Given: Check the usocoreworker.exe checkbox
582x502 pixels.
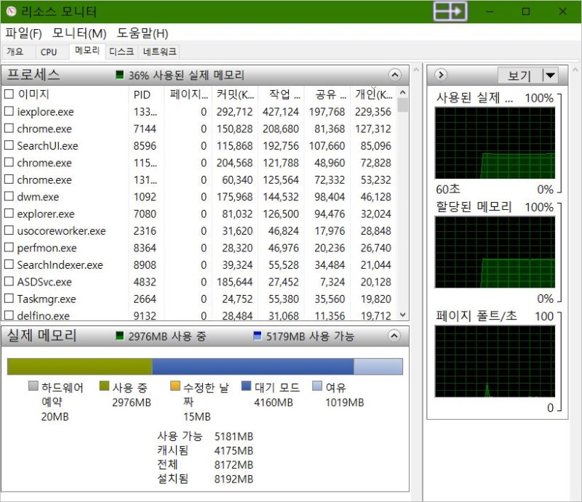Looking at the screenshot, I should pyautogui.click(x=9, y=230).
